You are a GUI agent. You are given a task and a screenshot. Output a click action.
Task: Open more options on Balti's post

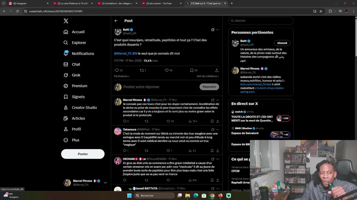pos(218,30)
